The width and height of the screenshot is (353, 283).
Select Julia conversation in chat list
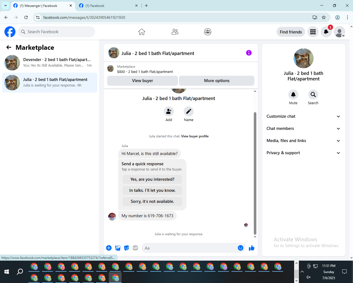[x=50, y=82]
